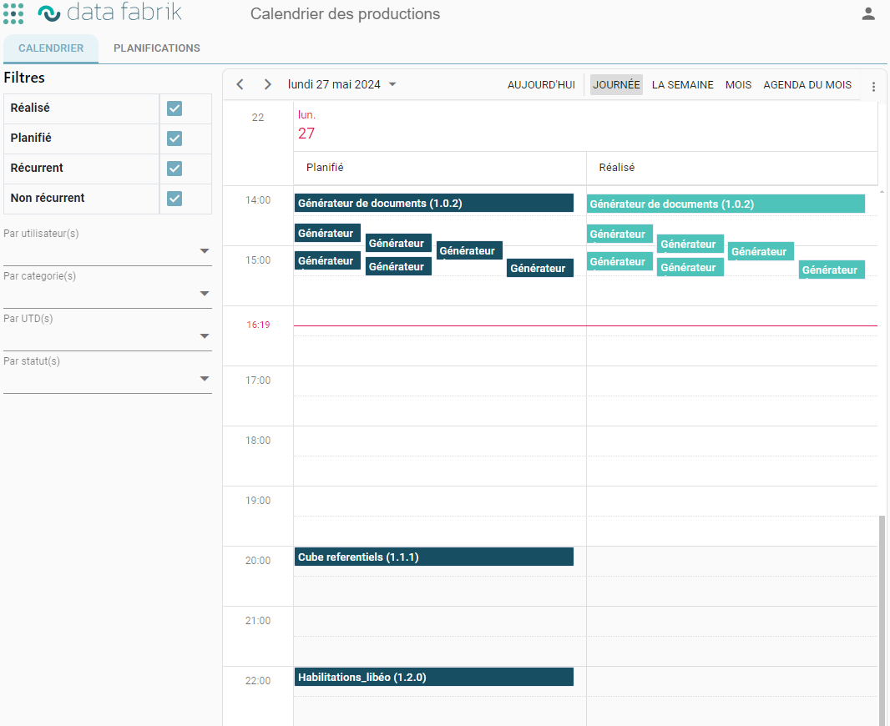Click the Réalisé filter label
Screen dimensions: 890x726
(x=30, y=108)
